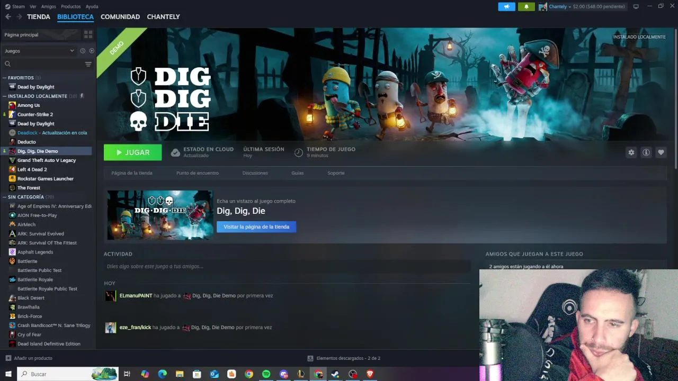Image resolution: width=678 pixels, height=381 pixels.
Task: Click the Big Picture mode monitor icon
Action: point(636,7)
